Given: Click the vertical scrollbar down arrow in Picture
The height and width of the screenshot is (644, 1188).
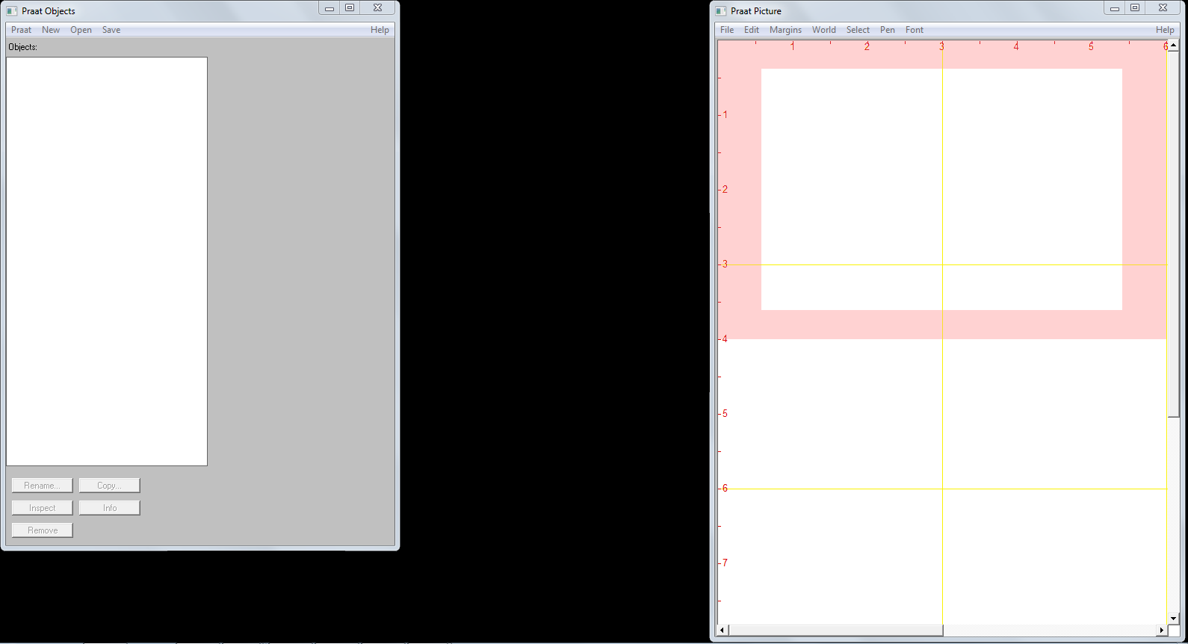Looking at the screenshot, I should pos(1174,619).
